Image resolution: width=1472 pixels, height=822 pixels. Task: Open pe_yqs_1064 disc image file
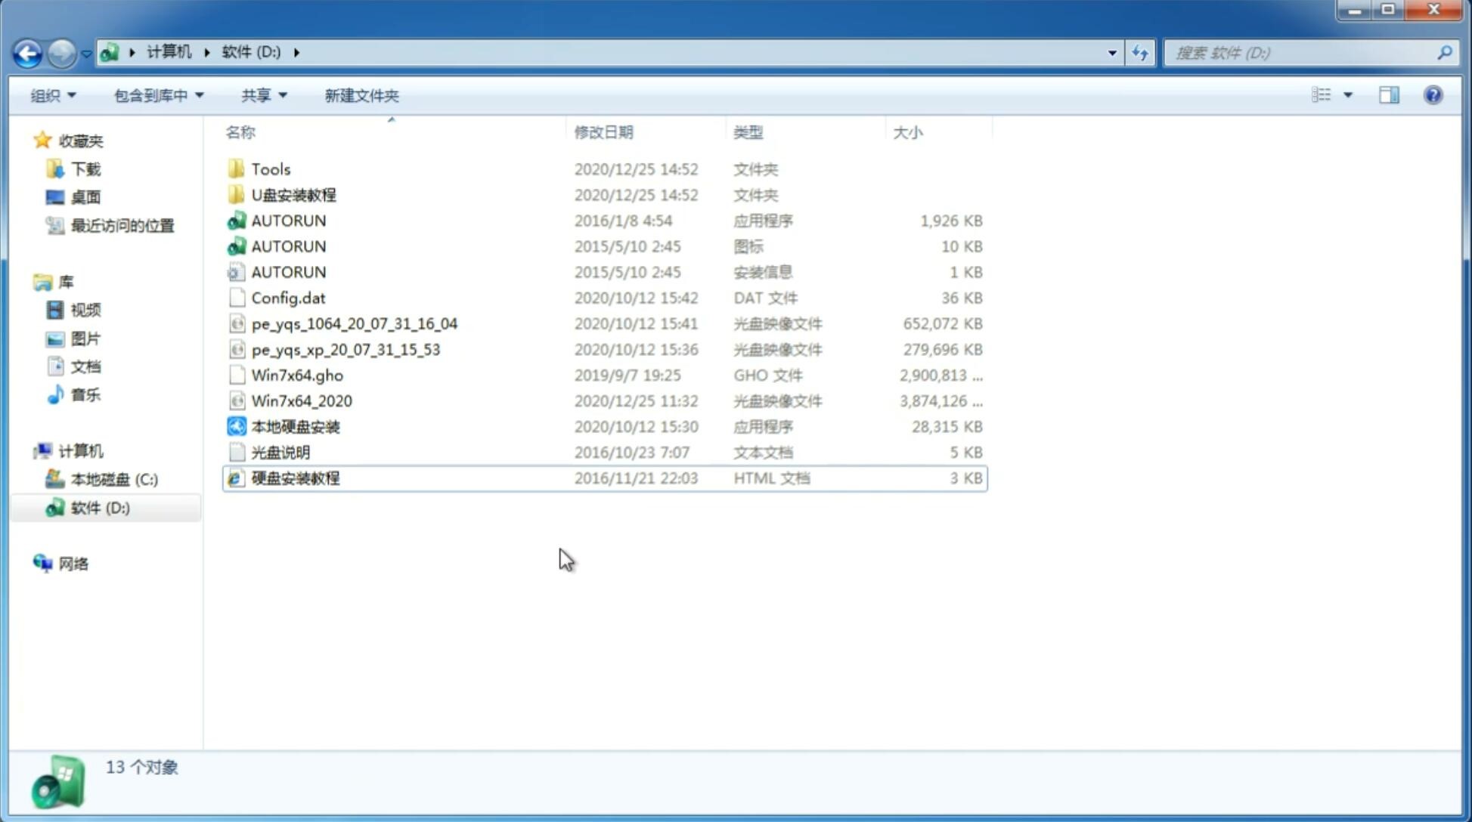click(354, 323)
